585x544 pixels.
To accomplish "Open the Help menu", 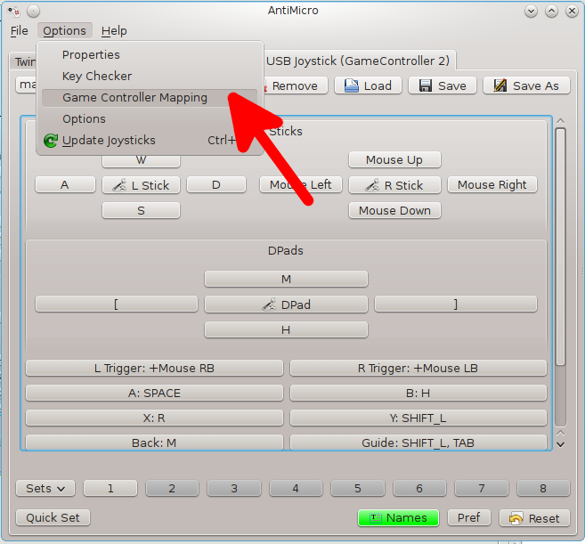I will [114, 30].
